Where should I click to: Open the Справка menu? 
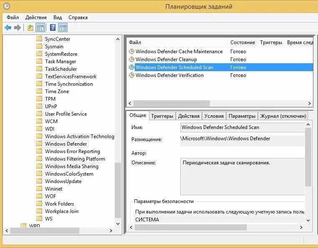78,17
